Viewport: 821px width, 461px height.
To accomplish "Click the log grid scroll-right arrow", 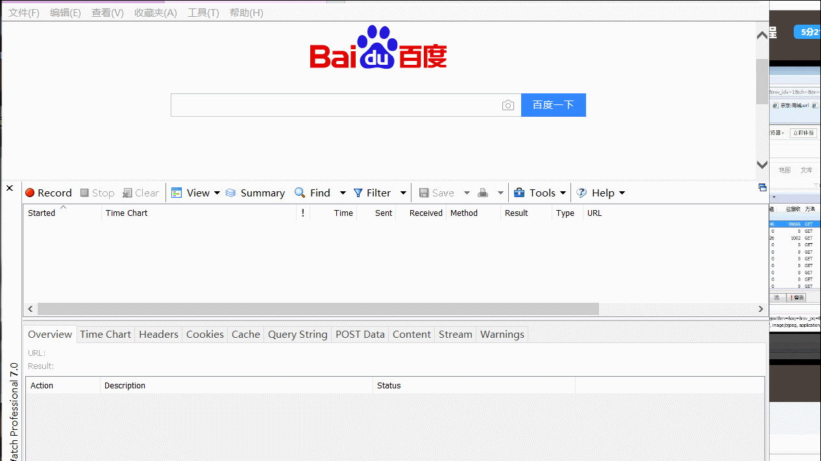I will coord(761,309).
